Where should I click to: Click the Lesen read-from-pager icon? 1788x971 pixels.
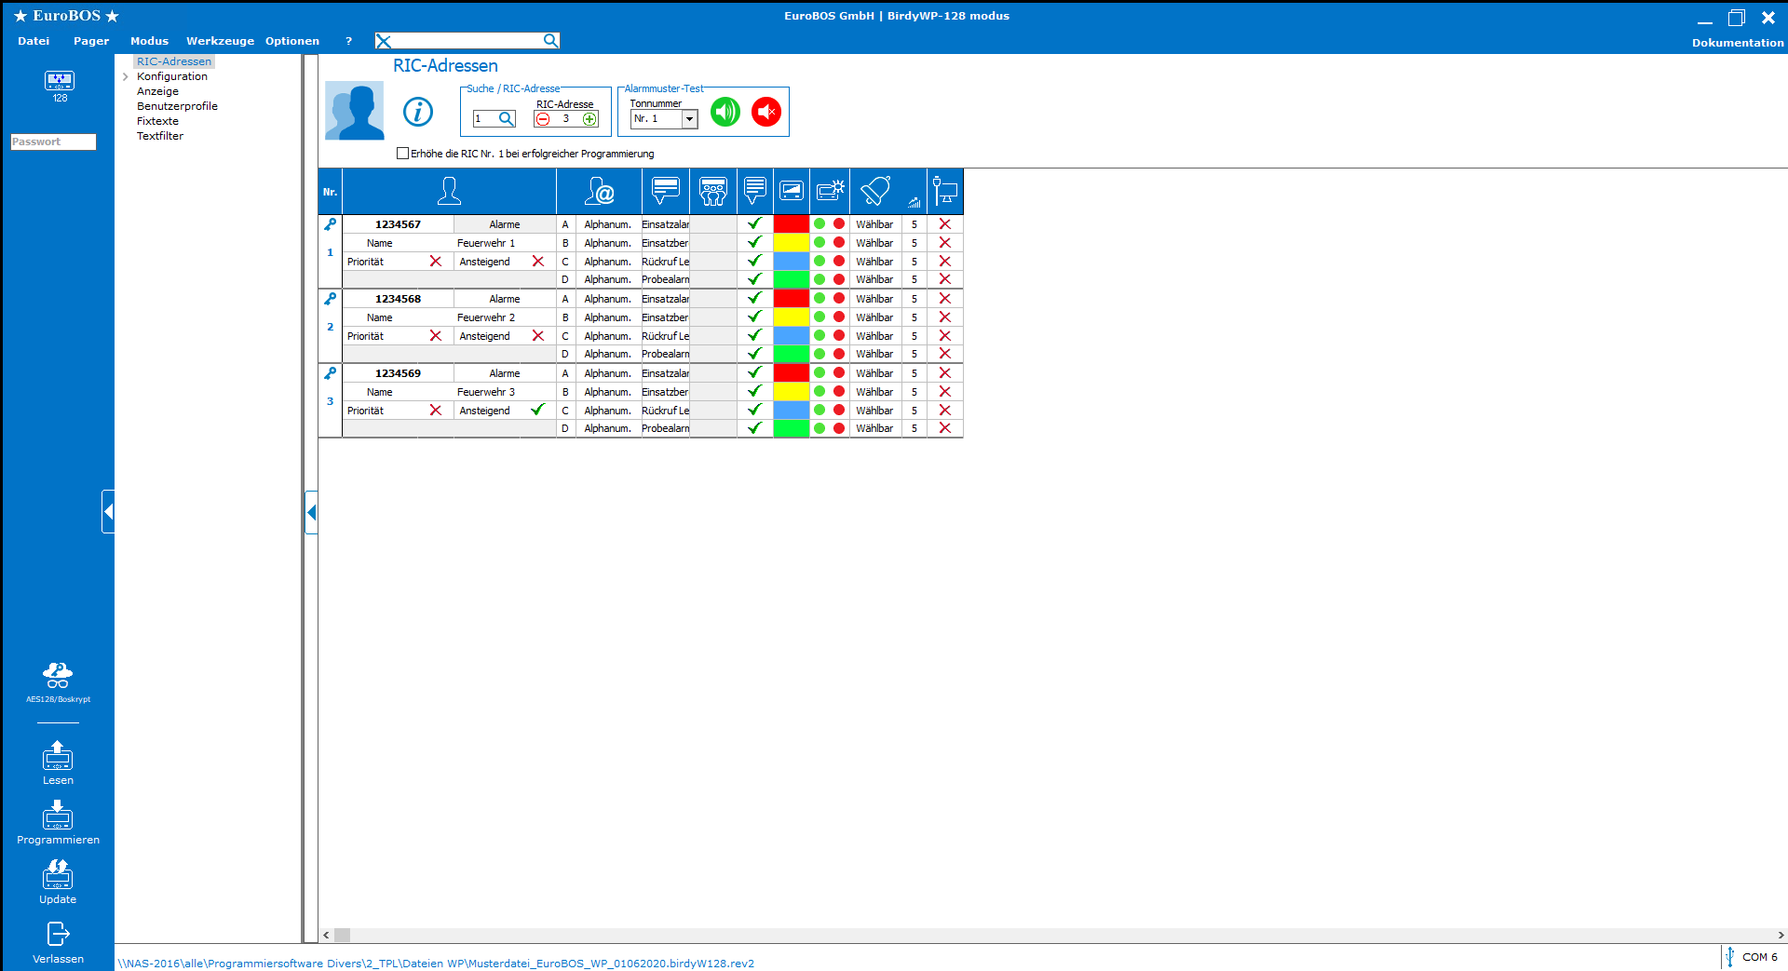click(58, 757)
